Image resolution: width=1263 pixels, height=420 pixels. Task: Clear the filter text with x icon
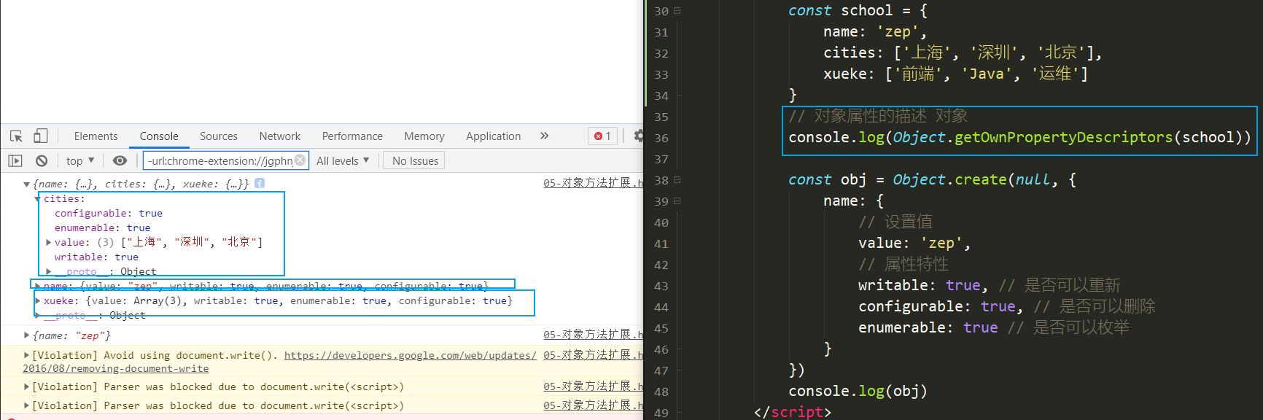point(300,160)
